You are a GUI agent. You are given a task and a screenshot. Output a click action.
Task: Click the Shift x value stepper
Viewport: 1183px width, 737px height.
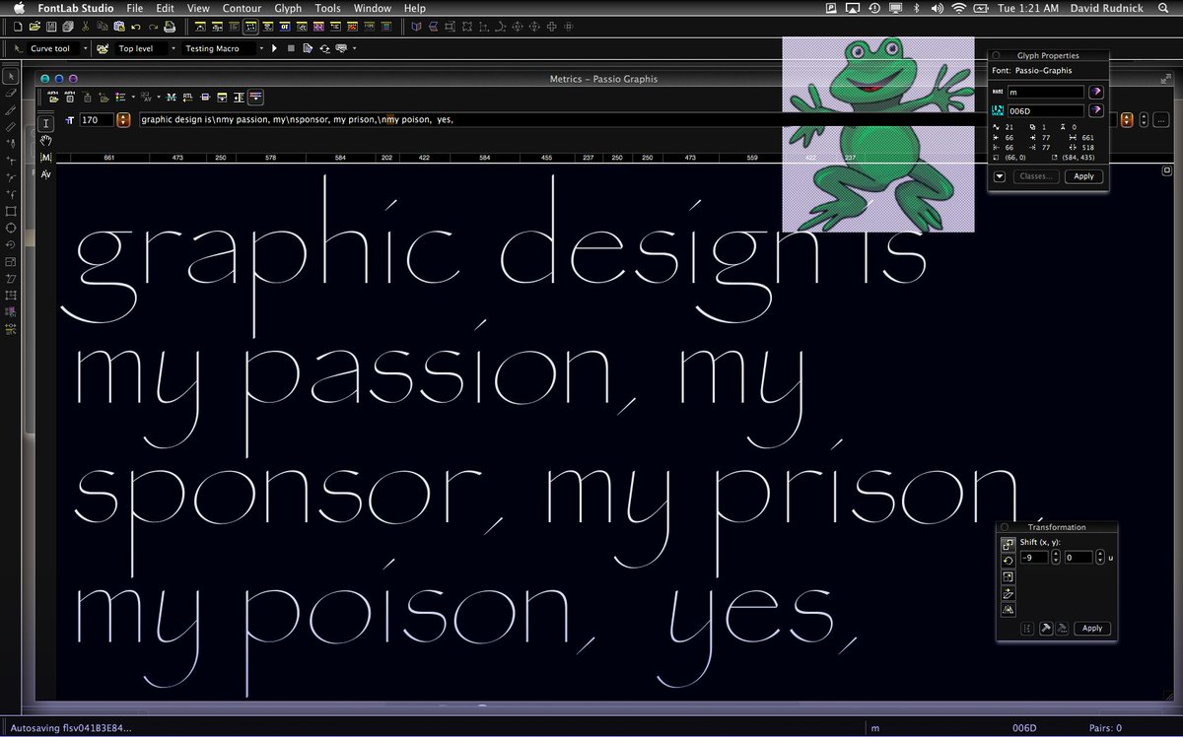[x=1056, y=558]
